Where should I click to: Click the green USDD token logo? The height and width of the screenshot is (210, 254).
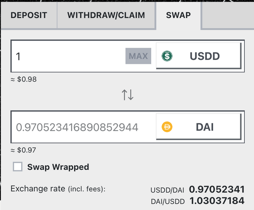coord(167,56)
